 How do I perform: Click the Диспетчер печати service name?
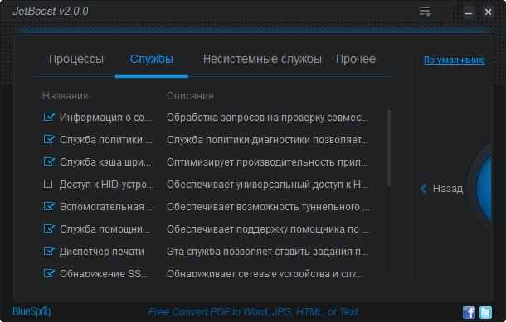(x=102, y=252)
